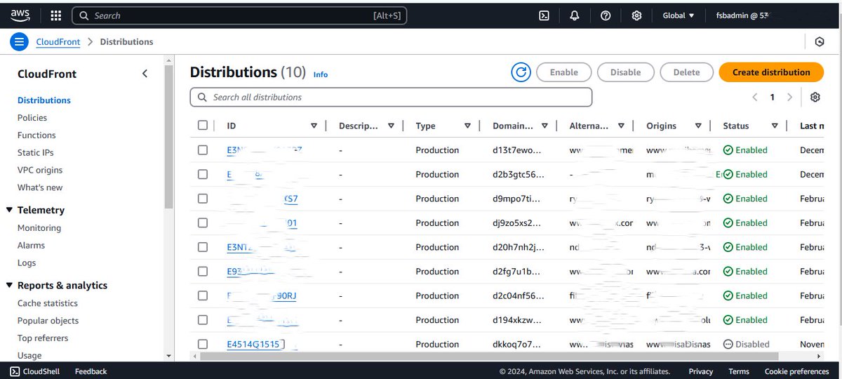Click the Delete button

pos(686,72)
